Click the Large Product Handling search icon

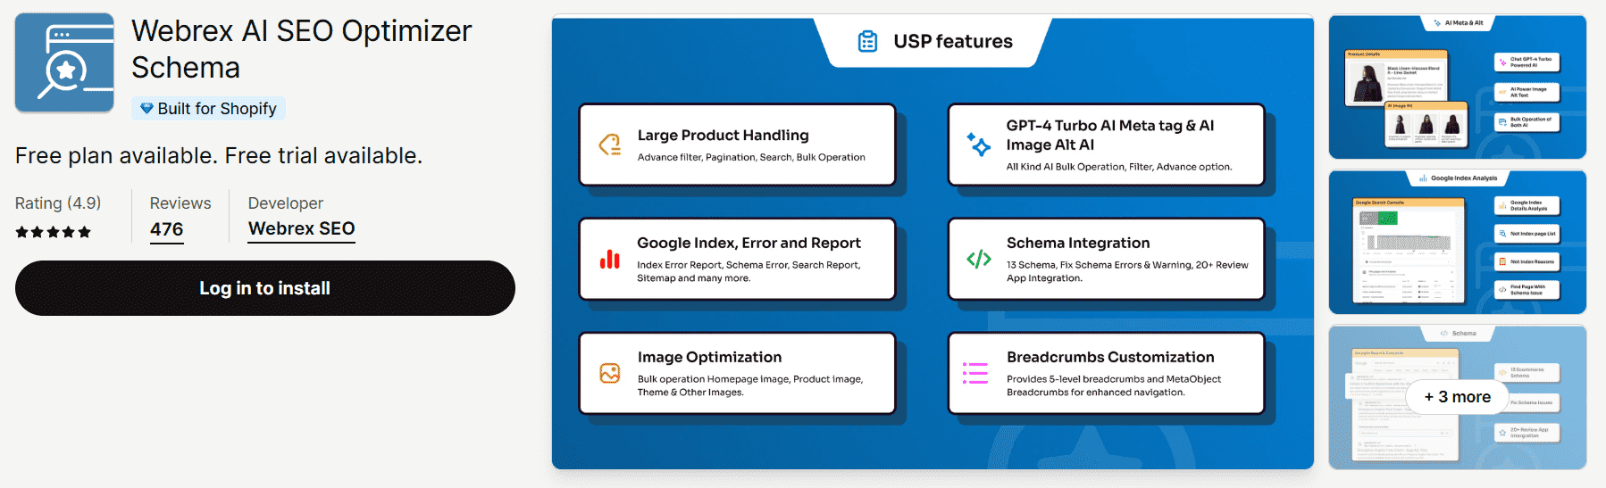point(610,145)
